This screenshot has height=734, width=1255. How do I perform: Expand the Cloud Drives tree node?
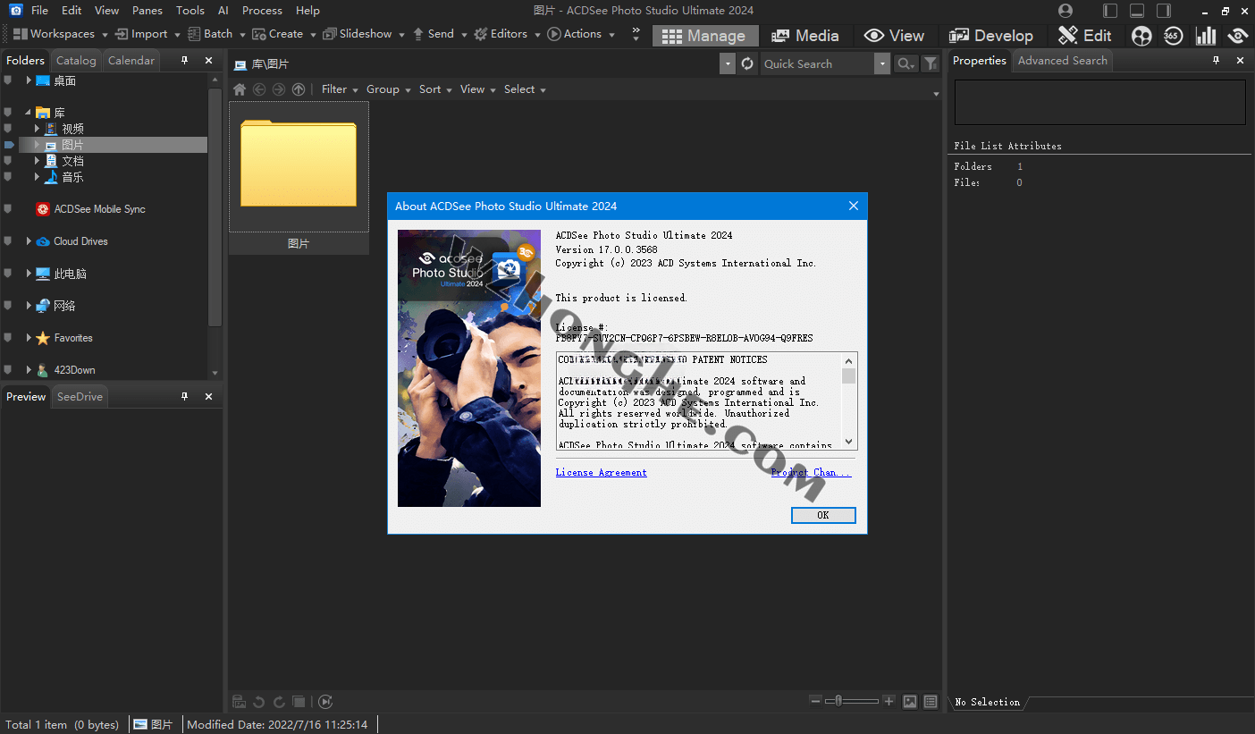coord(29,241)
